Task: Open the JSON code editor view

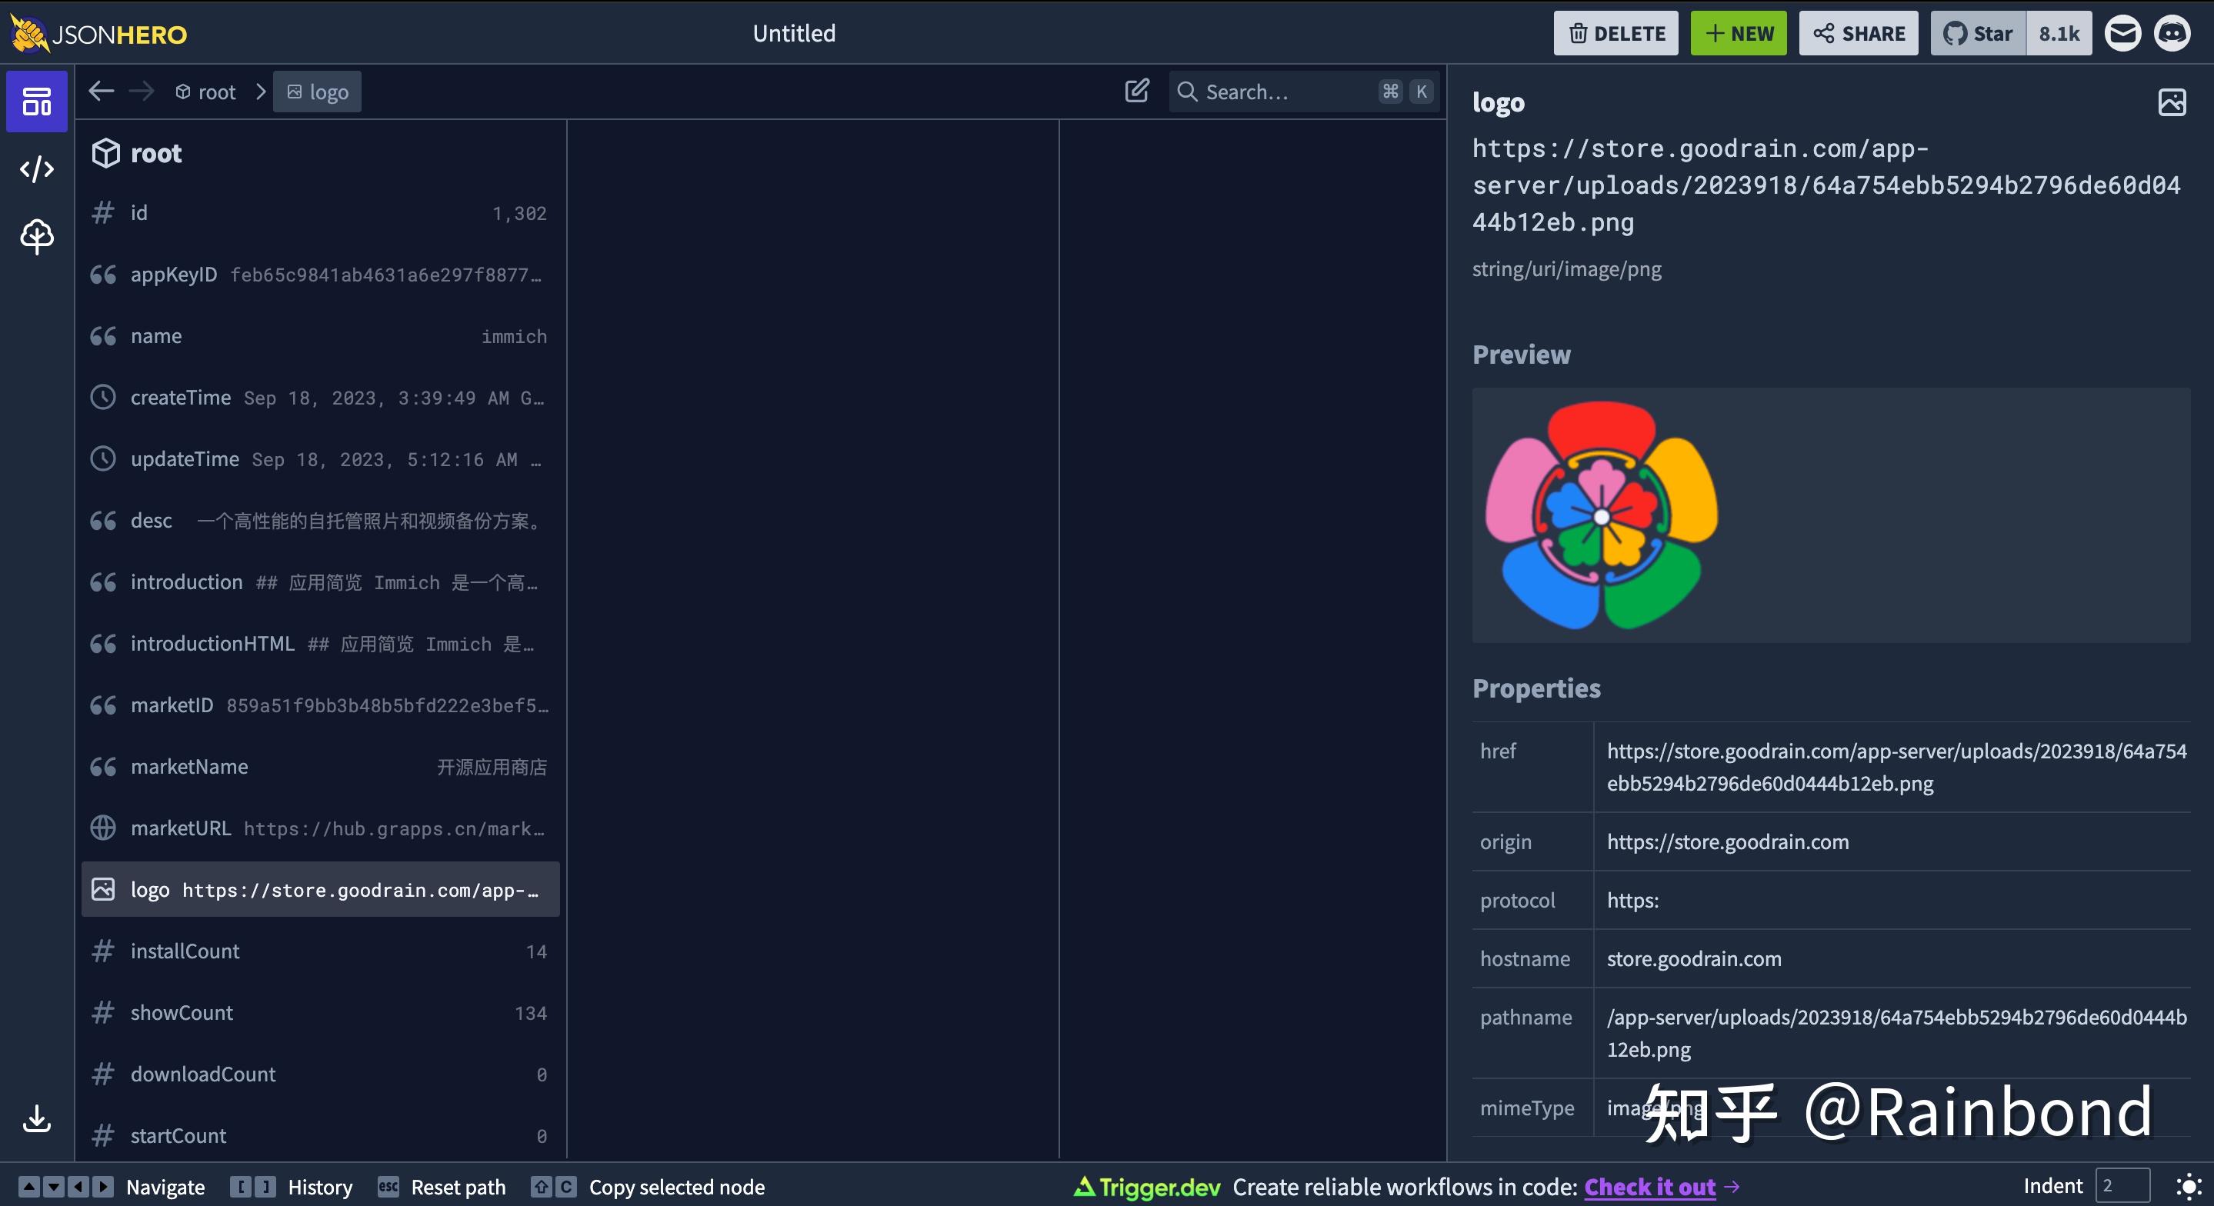Action: 37,168
